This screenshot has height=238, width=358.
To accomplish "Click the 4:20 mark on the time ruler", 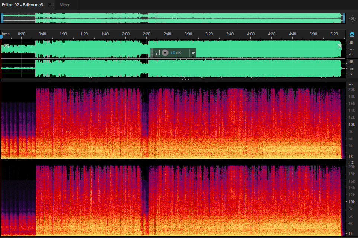I will pos(271,34).
